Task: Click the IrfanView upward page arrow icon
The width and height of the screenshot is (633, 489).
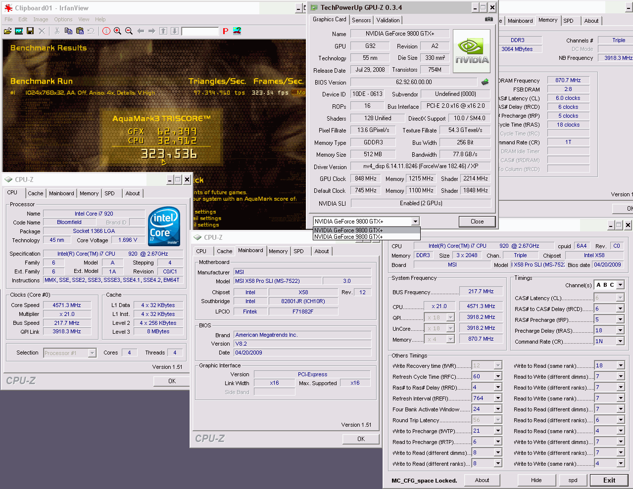Action: tap(163, 31)
